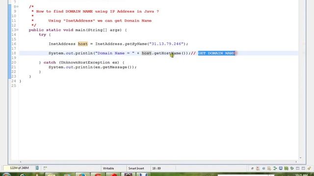Click line number 25 in the gutter
314x176 pixels.
pyautogui.click(x=14, y=86)
